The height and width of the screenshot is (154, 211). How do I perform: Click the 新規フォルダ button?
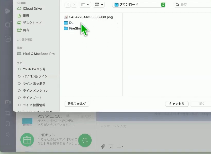coord(77,104)
